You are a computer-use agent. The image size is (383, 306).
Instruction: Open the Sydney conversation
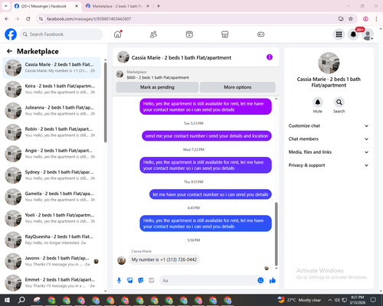click(x=52, y=175)
